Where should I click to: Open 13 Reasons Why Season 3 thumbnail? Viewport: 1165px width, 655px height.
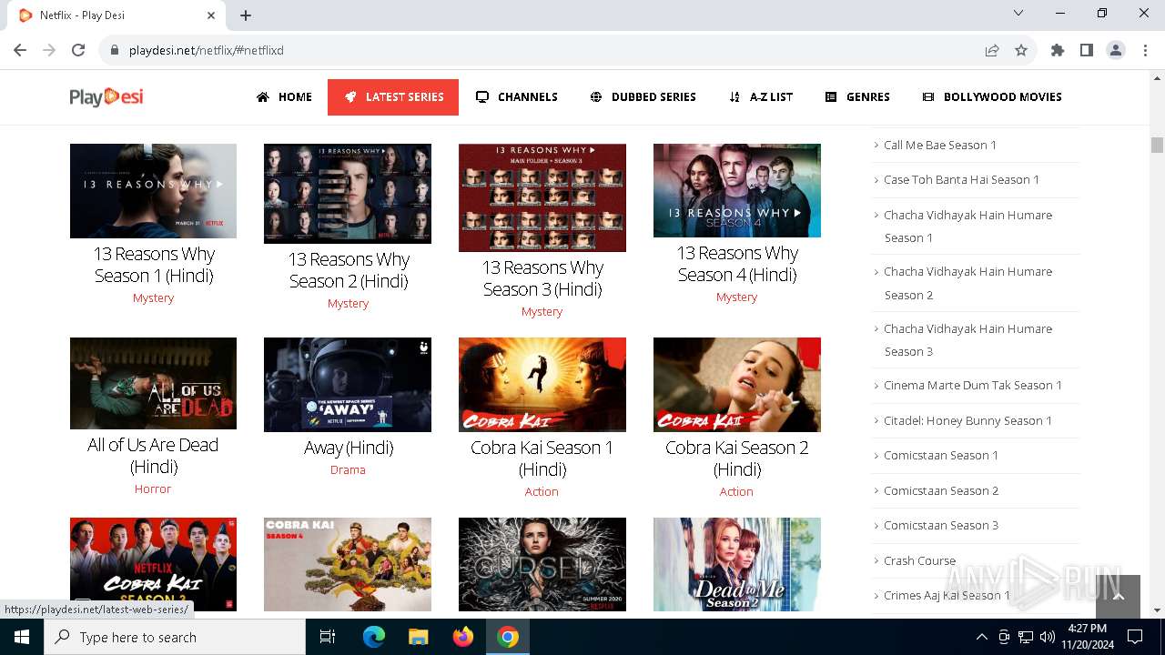click(x=542, y=197)
